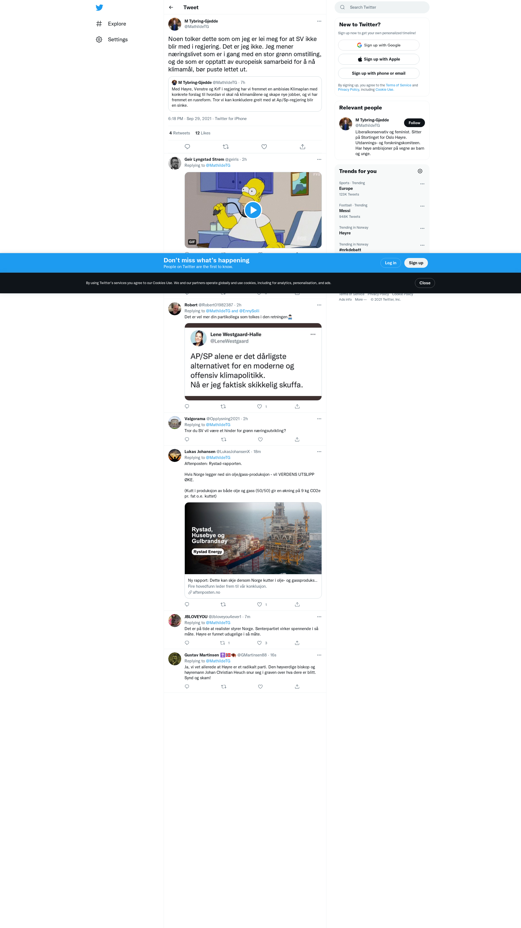Sign up with Apple

pyautogui.click(x=379, y=59)
